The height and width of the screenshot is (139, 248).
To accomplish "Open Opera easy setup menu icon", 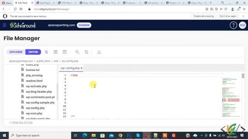I will click(244, 9).
